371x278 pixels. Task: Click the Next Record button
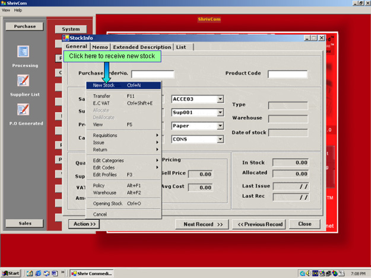[x=202, y=224]
